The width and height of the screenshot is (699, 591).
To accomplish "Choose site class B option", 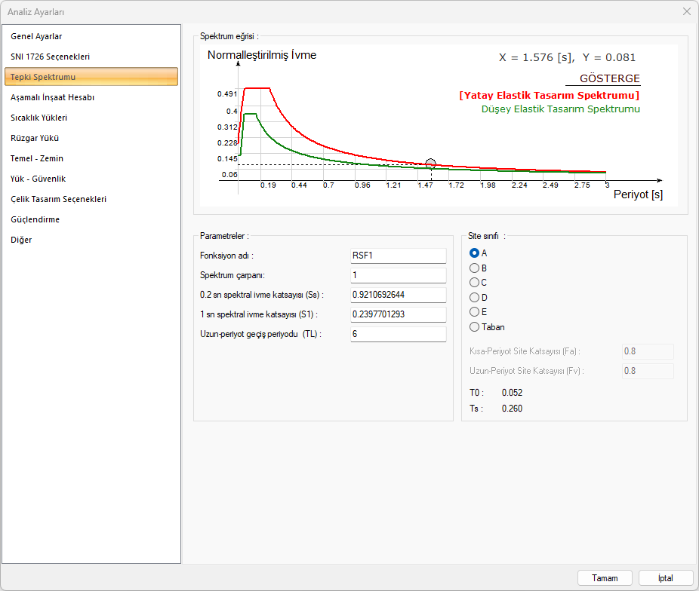I will 475,268.
